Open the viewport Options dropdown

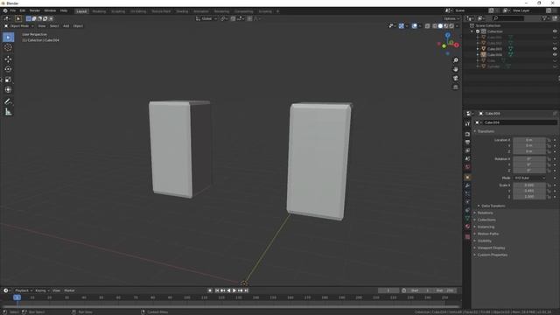[x=451, y=18]
